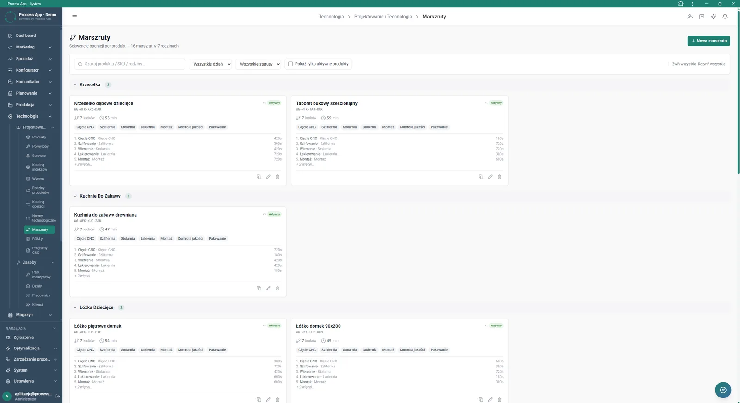Focus the 'Szukaj produktu / SKU / rodziny' search field
Viewport: 740px width, 403px height.
pos(130,64)
